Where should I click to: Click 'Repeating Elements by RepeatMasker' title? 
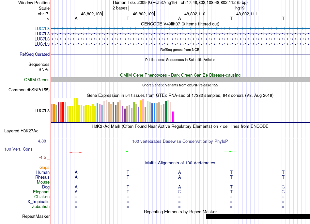coord(180,212)
